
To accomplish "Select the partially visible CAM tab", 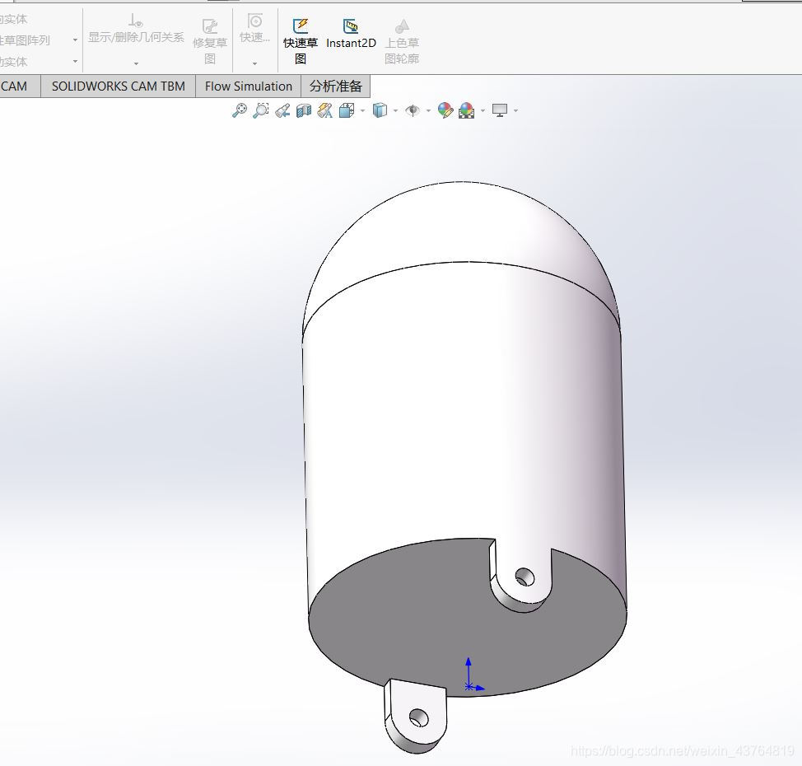I will [18, 86].
